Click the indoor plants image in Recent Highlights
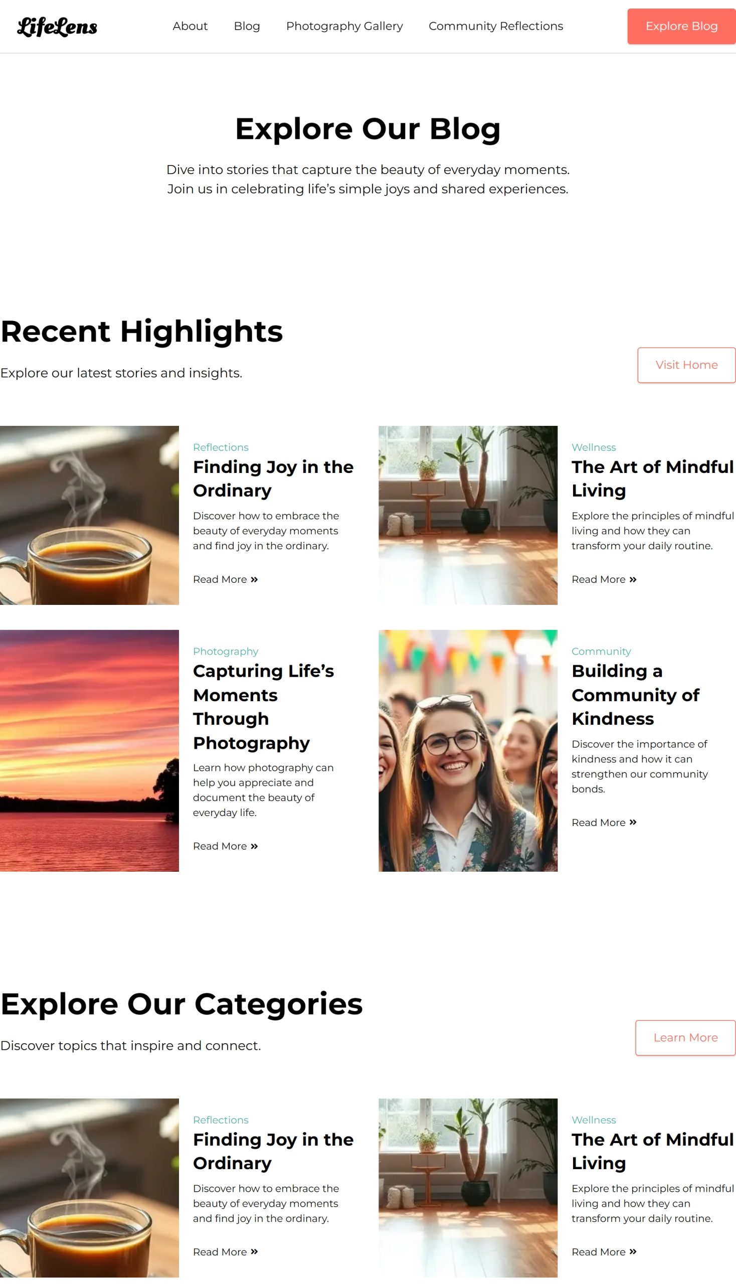Screen dimensions: 736x1284 click(x=468, y=515)
